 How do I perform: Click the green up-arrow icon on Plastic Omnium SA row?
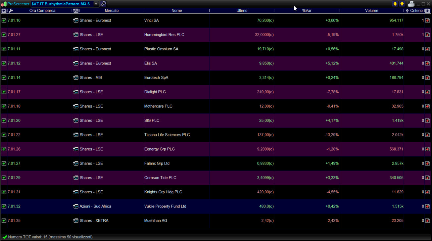[4, 49]
